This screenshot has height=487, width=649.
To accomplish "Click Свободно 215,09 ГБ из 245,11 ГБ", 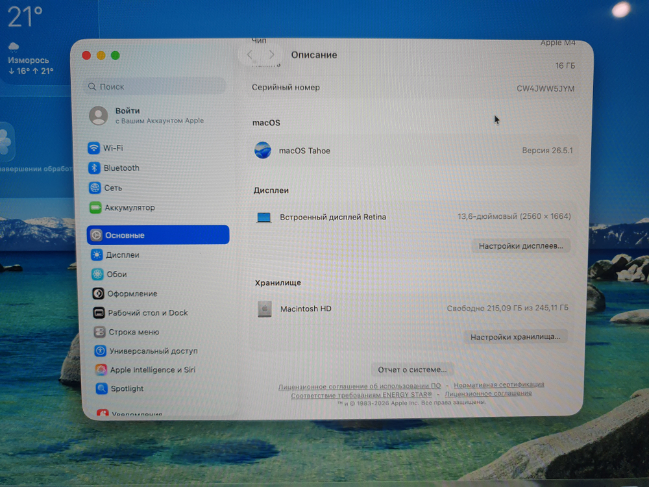I will tap(508, 308).
